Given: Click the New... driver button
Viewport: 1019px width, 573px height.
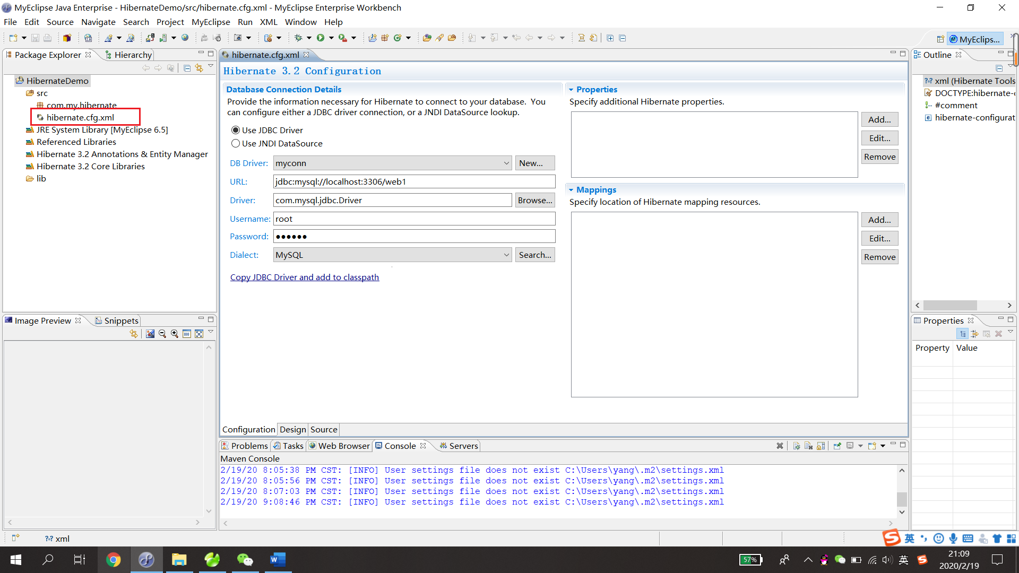Looking at the screenshot, I should coord(535,163).
